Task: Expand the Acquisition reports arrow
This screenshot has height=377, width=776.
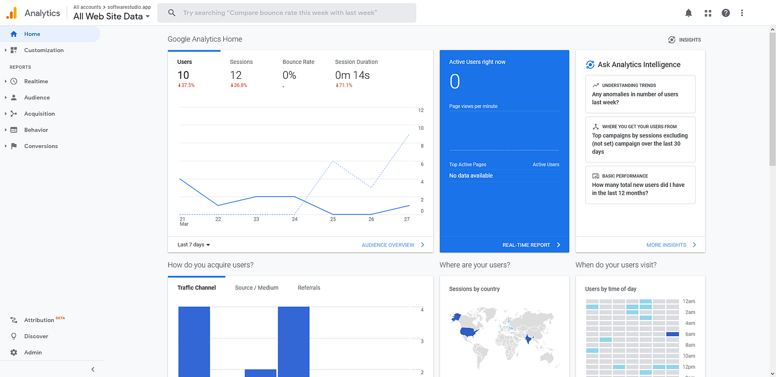Action: click(6, 114)
